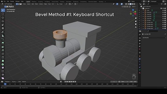Click the viewport zoom magnifier icon

[x=136, y=18]
